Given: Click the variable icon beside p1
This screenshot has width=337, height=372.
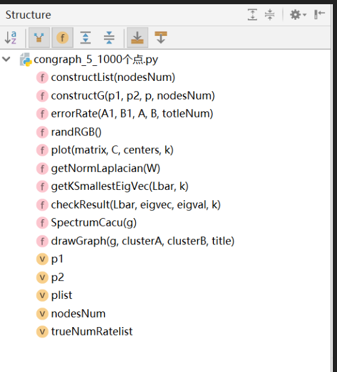Looking at the screenshot, I should (42, 259).
